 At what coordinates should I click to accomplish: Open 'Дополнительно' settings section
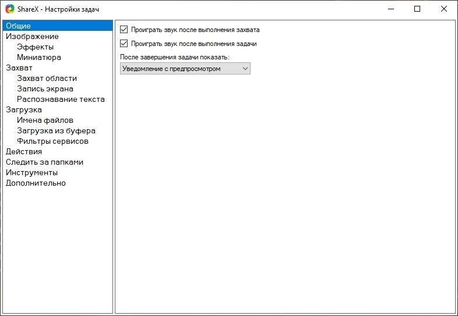[36, 183]
